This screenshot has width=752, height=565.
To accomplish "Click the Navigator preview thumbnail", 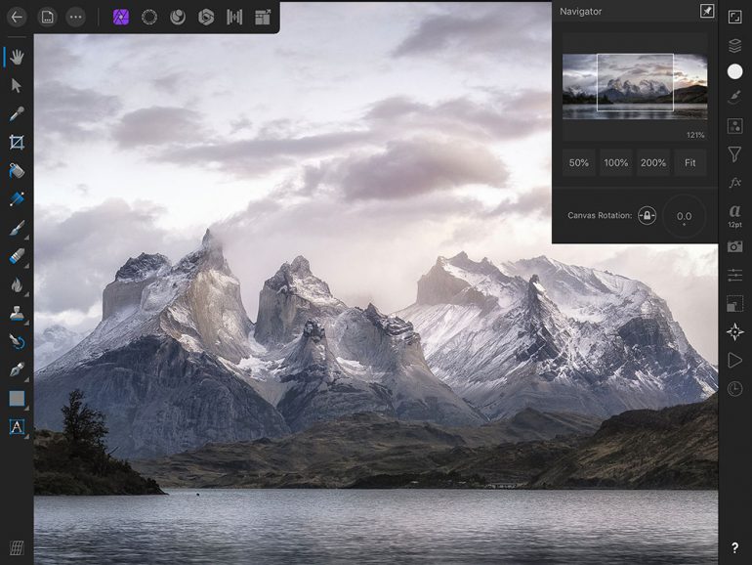I will pyautogui.click(x=635, y=83).
